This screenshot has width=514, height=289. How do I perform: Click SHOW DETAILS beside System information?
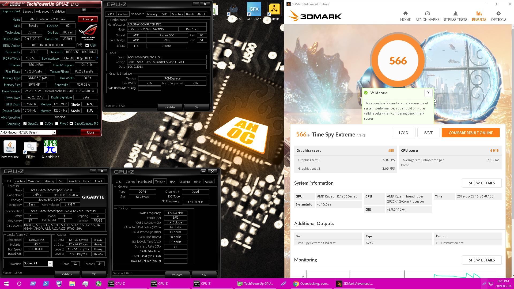click(x=482, y=183)
